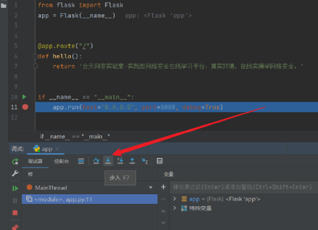
Task: Click the Step Into My Code icon
Action: pos(120,161)
